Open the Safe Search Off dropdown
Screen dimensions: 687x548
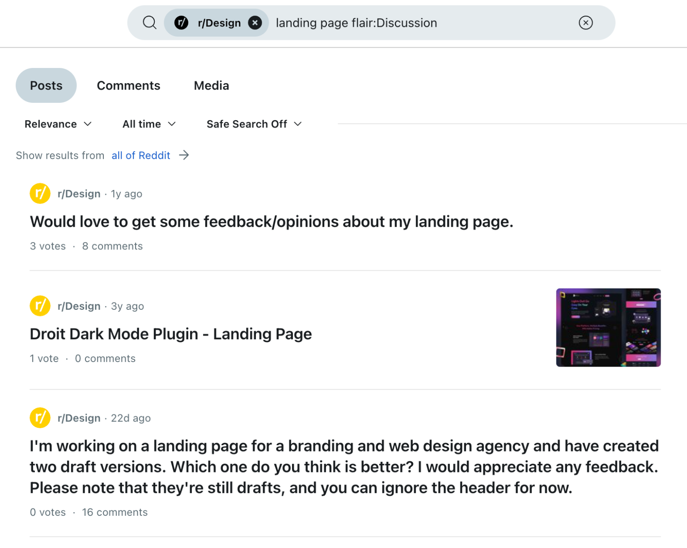pos(254,124)
